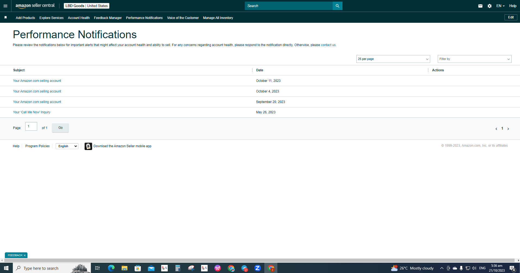Open the Filter by dropdown
The height and width of the screenshot is (273, 520).
[474, 59]
